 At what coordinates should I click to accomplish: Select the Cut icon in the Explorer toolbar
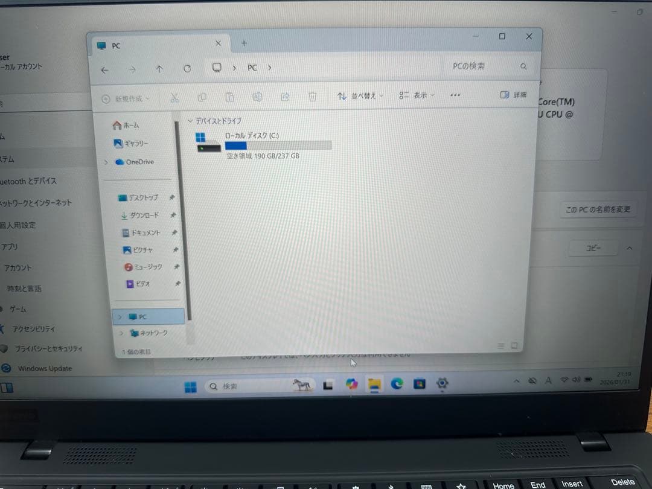pos(174,97)
